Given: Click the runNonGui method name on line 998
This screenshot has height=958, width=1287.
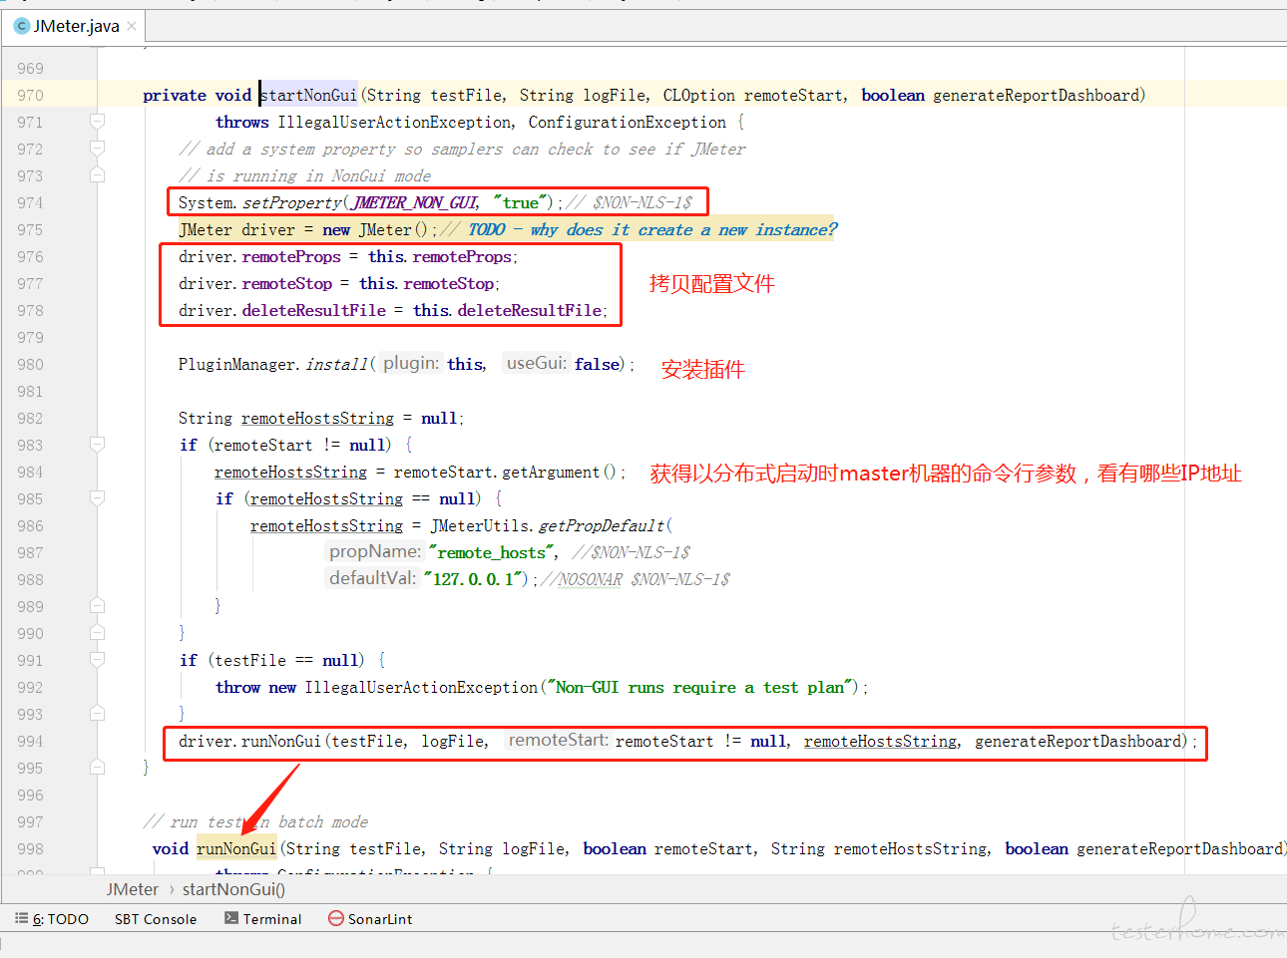Looking at the screenshot, I should tap(235, 848).
